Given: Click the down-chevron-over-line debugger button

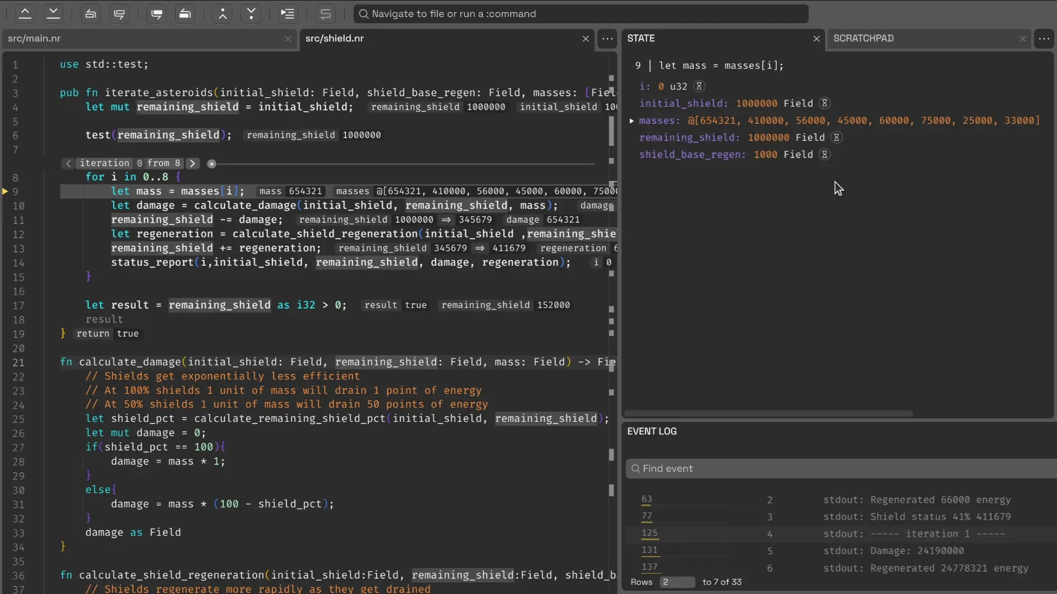Looking at the screenshot, I should click(53, 14).
